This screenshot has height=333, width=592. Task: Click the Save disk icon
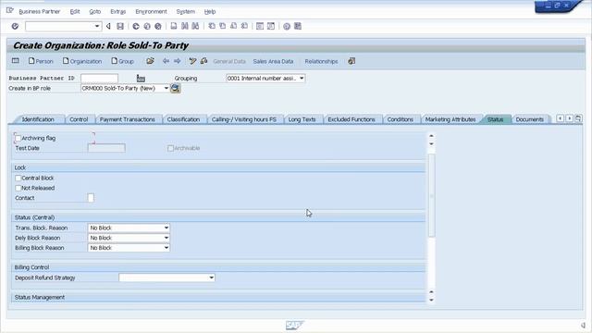tap(120, 26)
